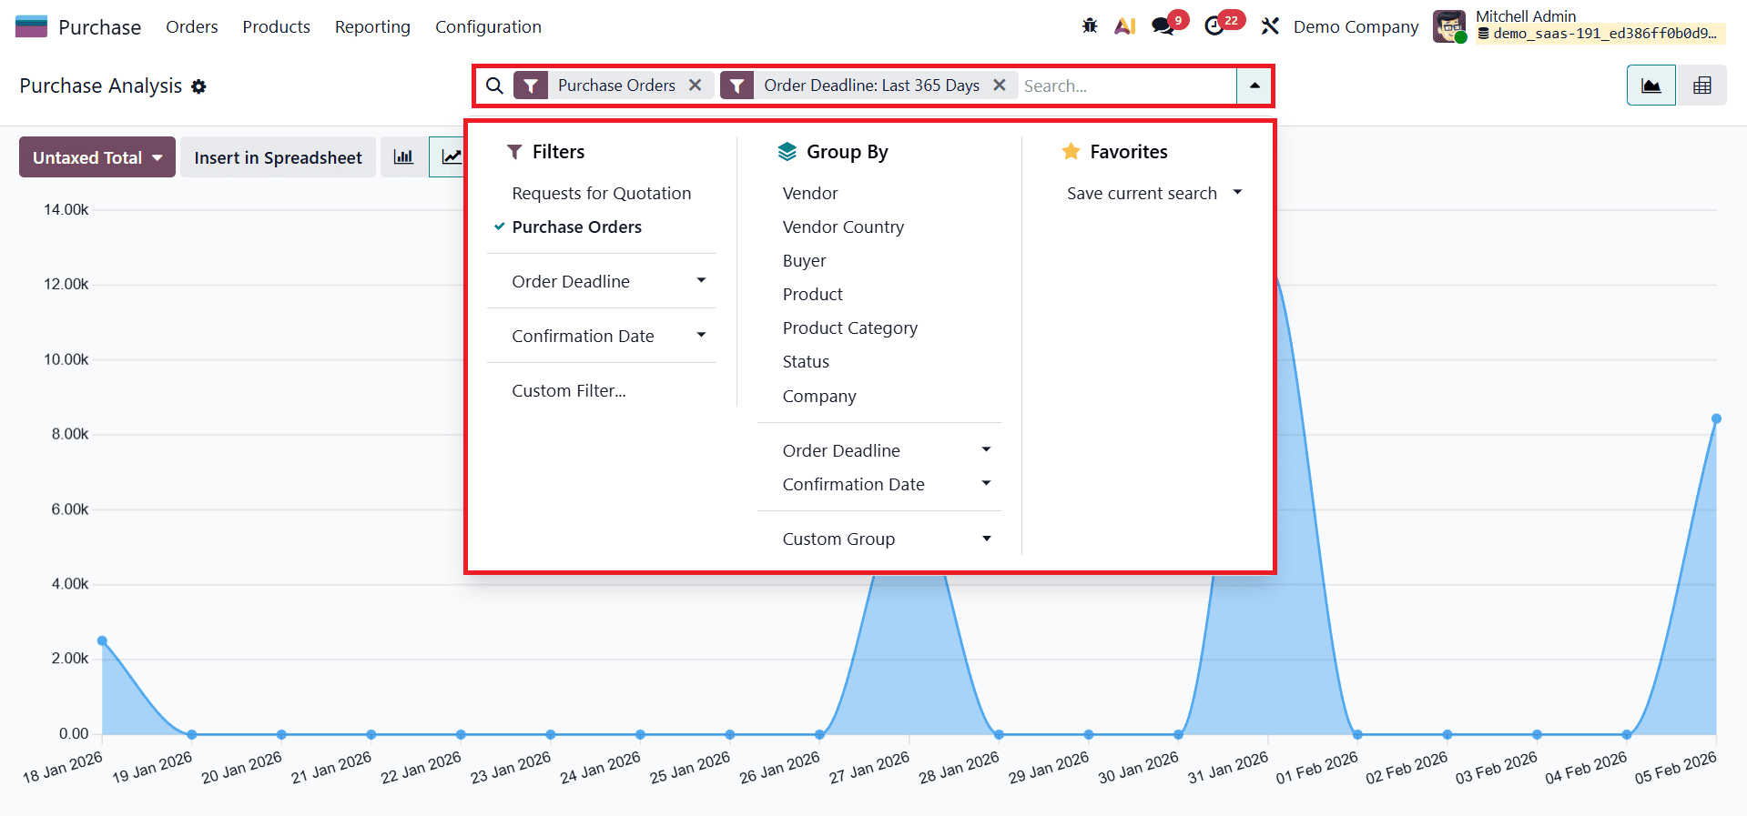Select the line chart mode
Screen dimensions: 1747x816
click(x=448, y=157)
